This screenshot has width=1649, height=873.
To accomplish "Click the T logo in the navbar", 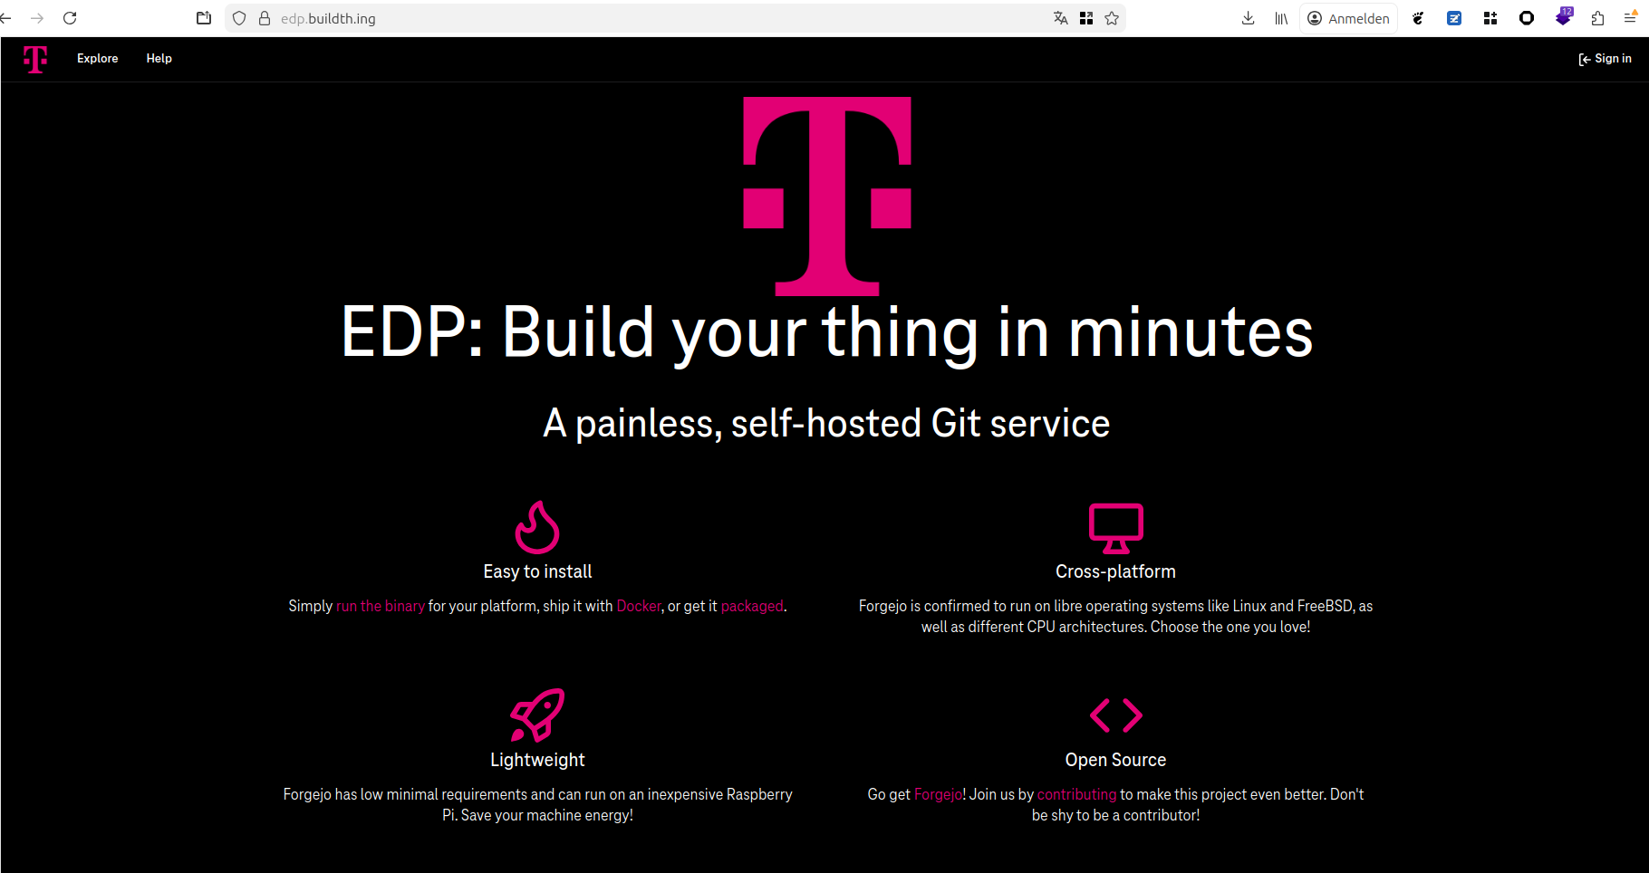I will (35, 59).
